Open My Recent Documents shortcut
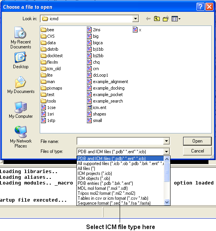Screen dimensions: 216x231 coord(21,38)
